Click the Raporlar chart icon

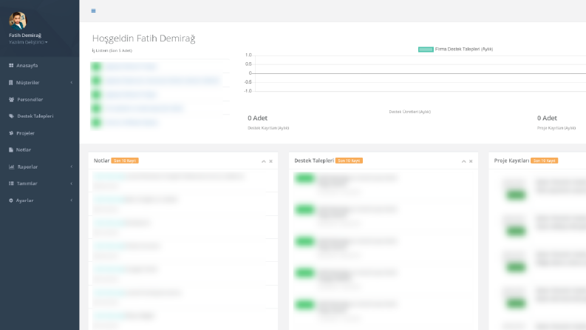tap(12, 167)
